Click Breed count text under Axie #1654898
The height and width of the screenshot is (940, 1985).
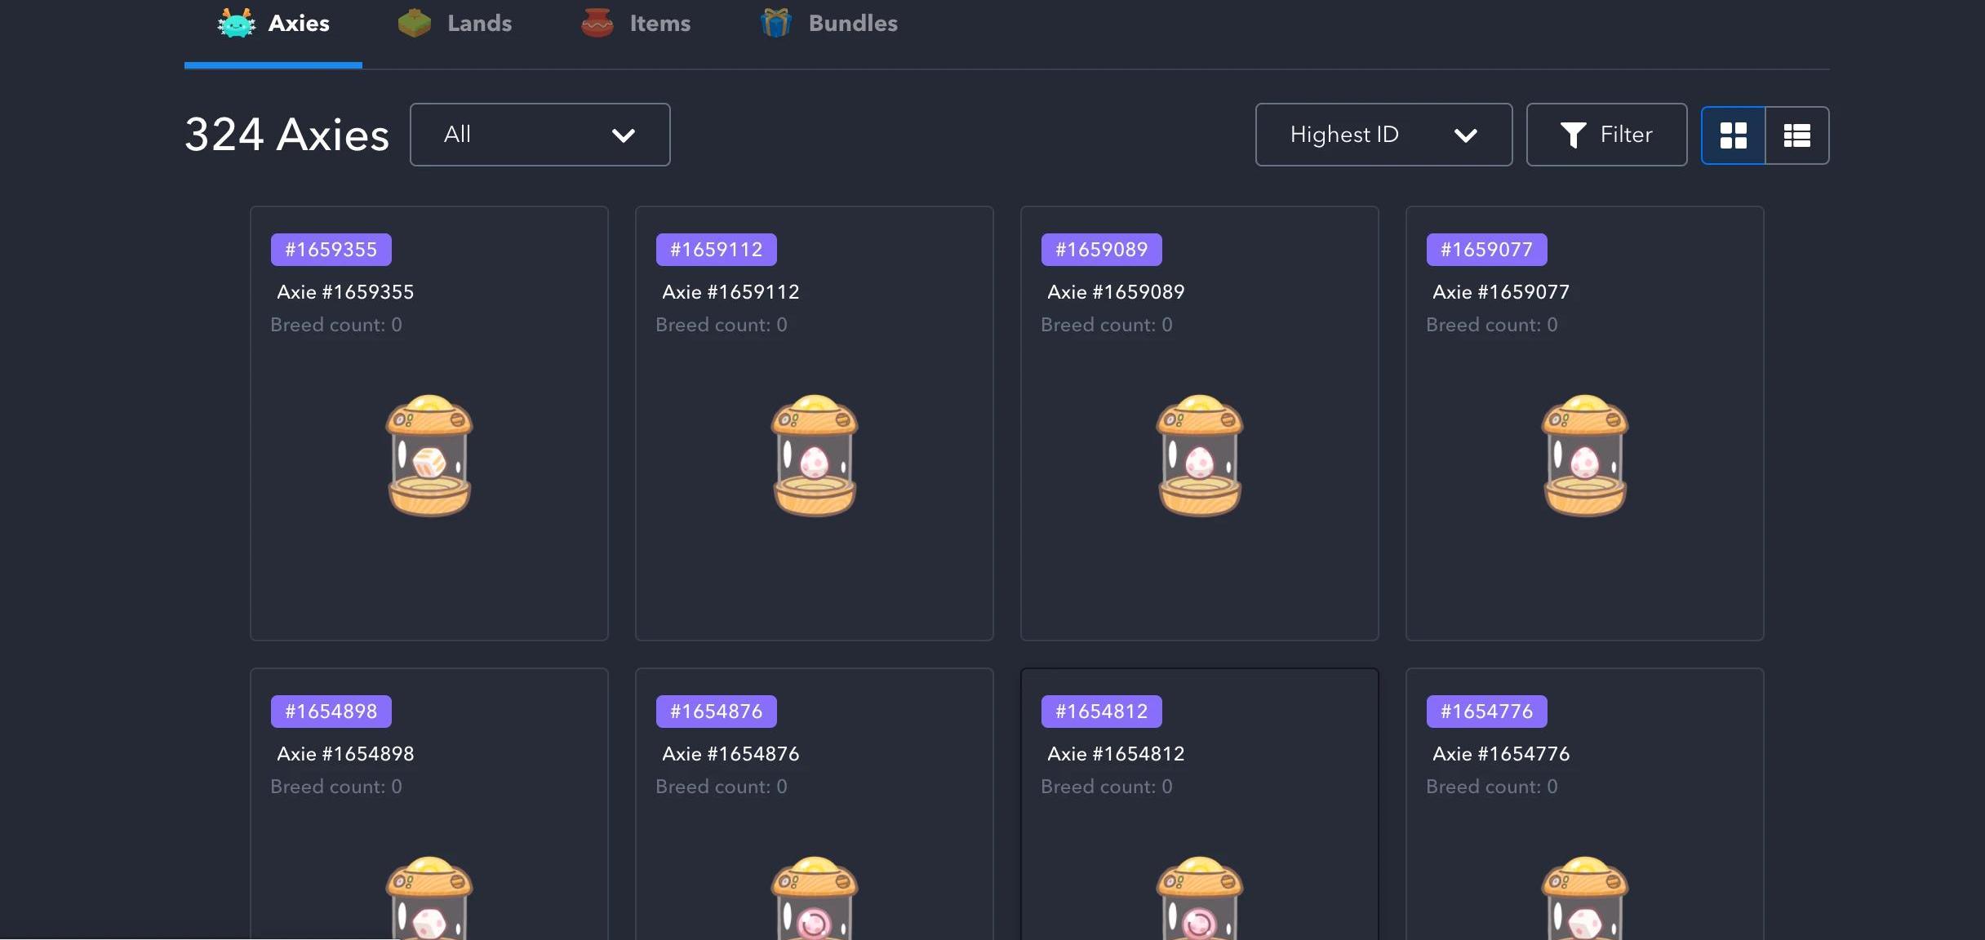pos(336,787)
